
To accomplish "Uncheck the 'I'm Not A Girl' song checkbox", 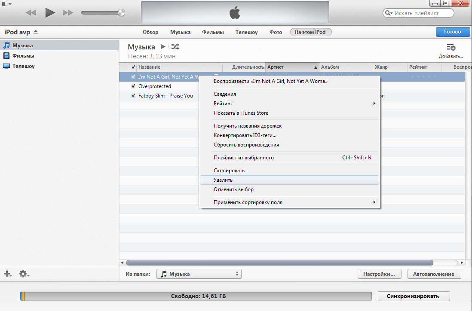I will tap(133, 77).
